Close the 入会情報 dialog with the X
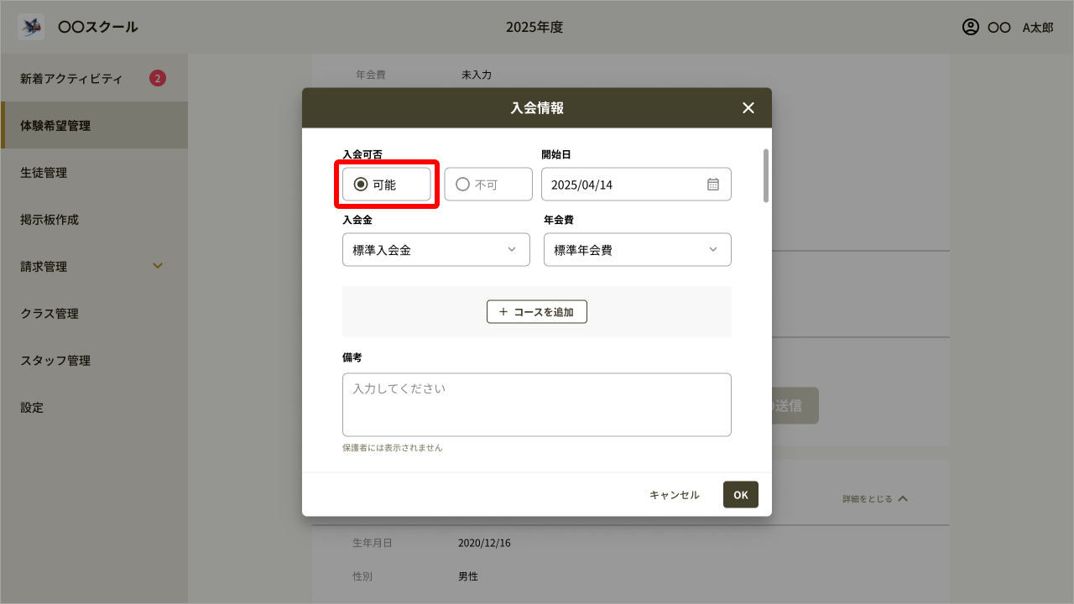This screenshot has width=1074, height=604. coord(748,107)
